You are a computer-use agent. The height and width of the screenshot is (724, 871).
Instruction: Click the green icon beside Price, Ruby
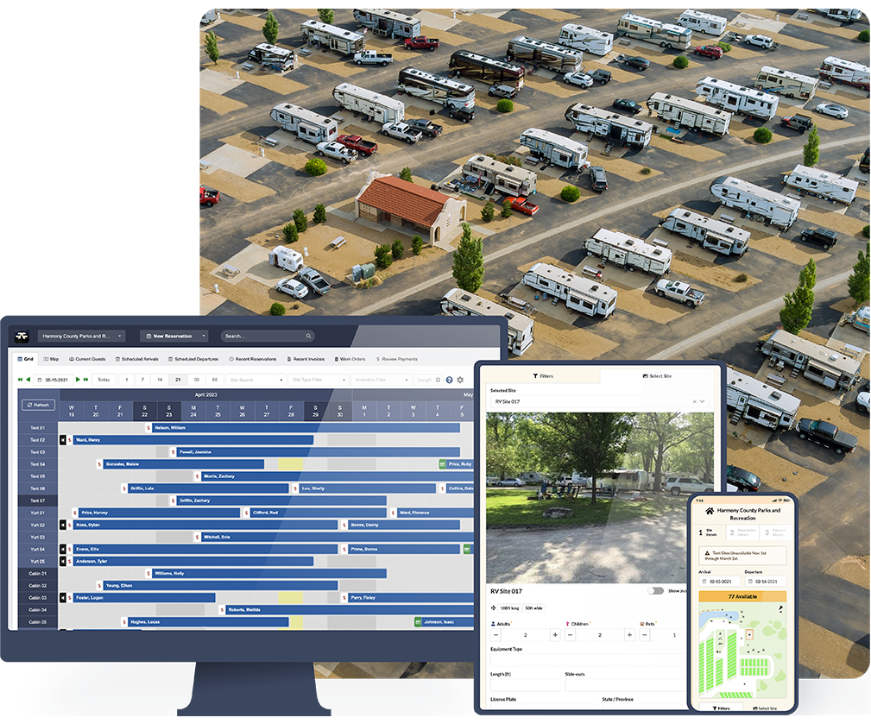pos(442,464)
